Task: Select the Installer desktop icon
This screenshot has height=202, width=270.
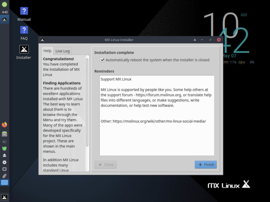Action: click(24, 52)
